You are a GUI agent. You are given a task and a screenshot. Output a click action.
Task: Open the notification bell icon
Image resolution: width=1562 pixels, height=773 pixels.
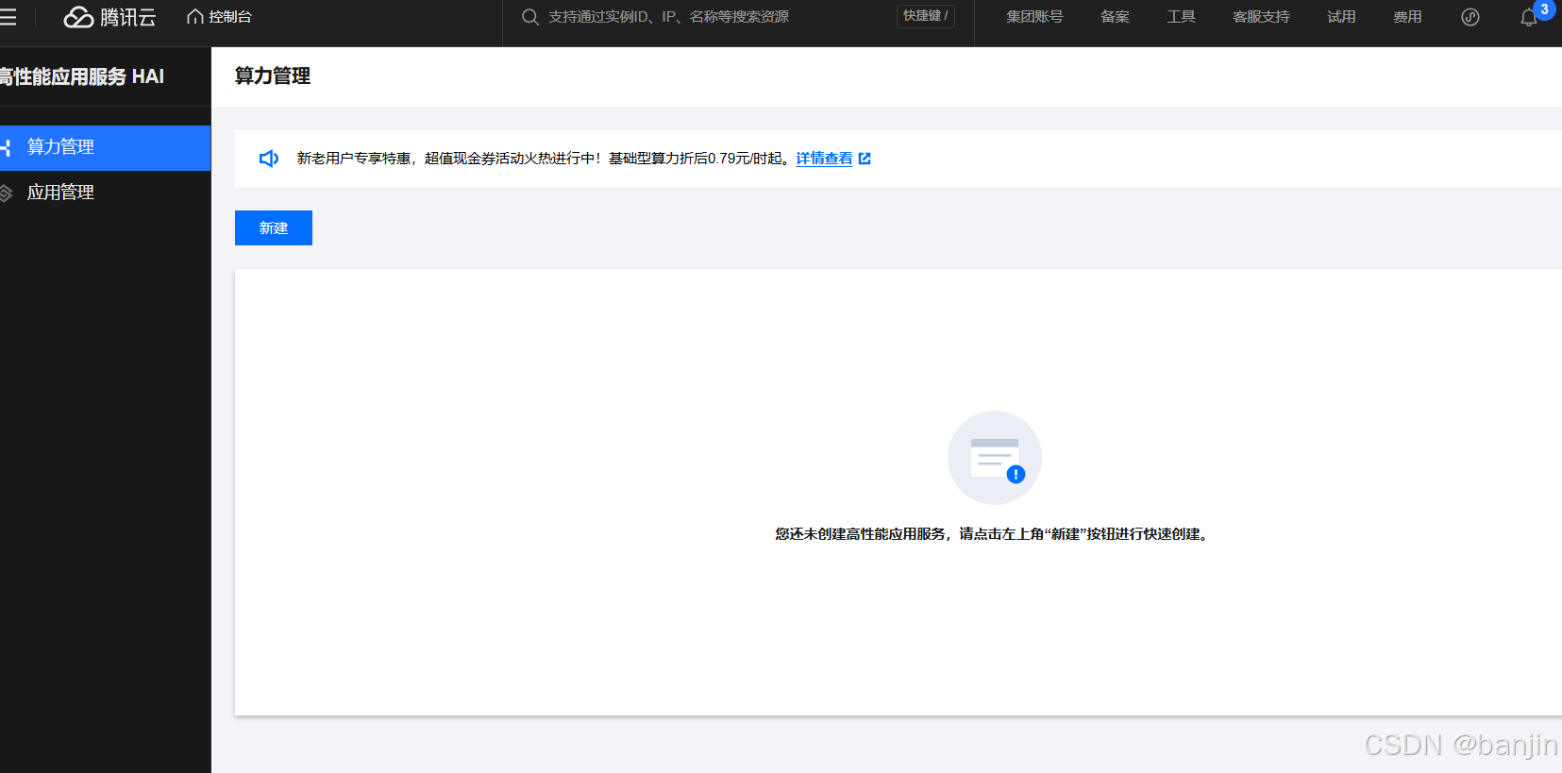pos(1529,17)
